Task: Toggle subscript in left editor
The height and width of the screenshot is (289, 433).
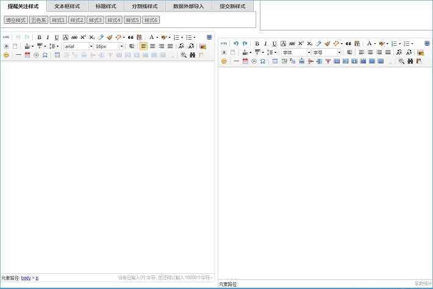Action: coord(92,37)
